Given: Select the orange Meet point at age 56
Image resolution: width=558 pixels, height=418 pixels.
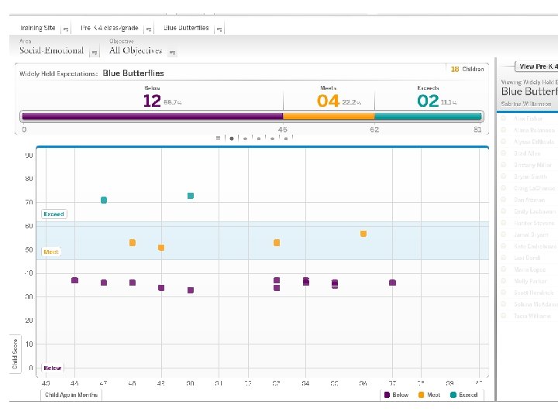Looking at the screenshot, I should pyautogui.click(x=363, y=234).
